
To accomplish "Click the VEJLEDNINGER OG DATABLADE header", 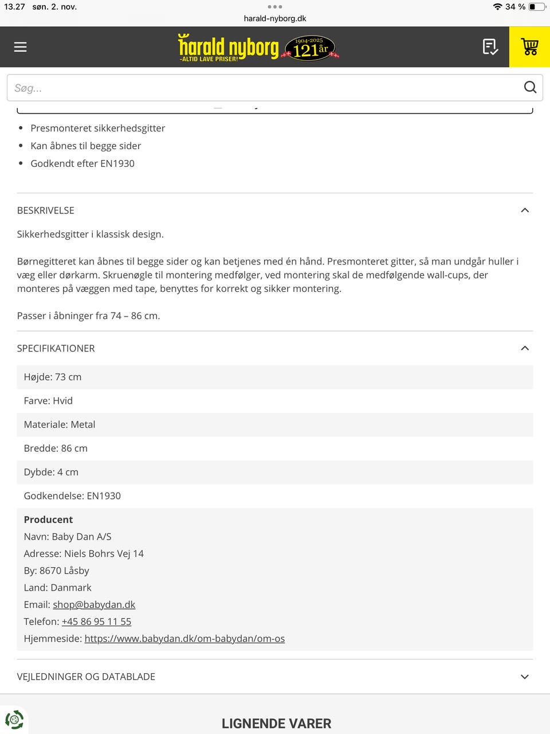I will [86, 677].
